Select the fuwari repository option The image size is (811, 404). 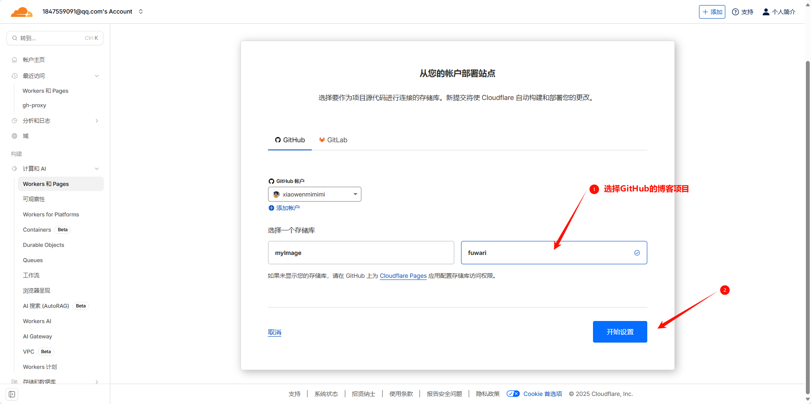tap(554, 253)
